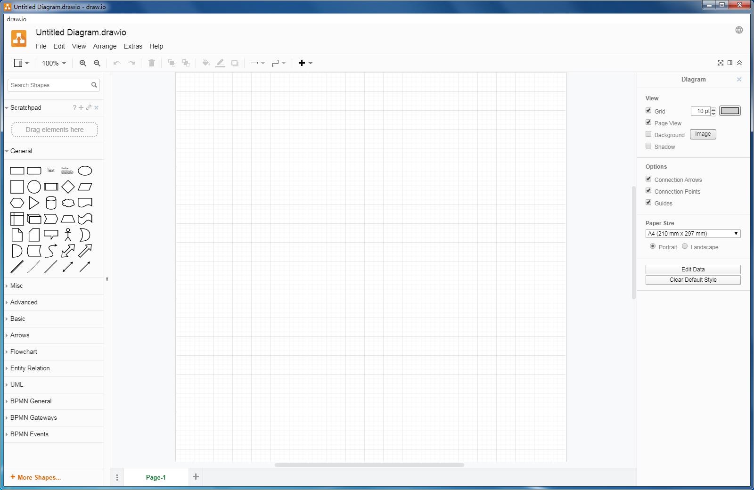Collapse the General shapes section

[x=54, y=151]
